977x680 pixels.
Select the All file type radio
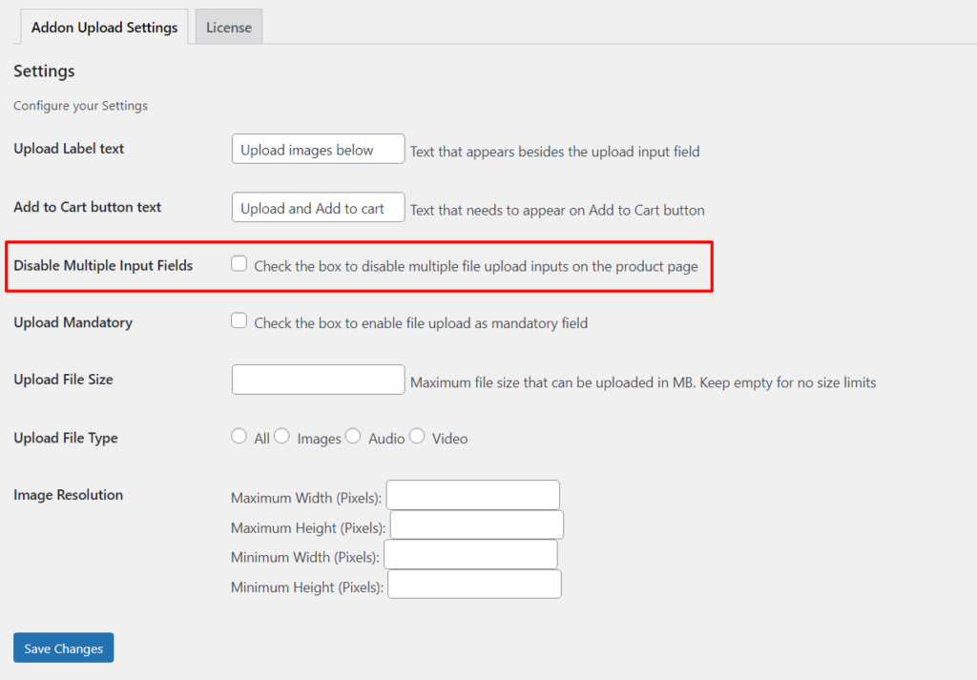coord(239,436)
